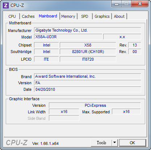Screen dimensions: 151x150
Task: Click the BIOS version value FA
Action: [x=88, y=83]
